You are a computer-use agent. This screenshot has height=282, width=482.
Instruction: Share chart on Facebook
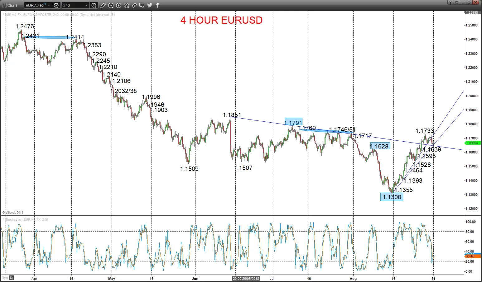[x=157, y=5]
